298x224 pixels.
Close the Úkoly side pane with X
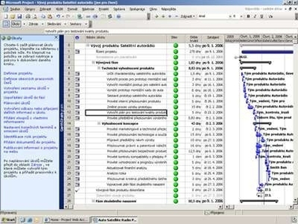click(x=56, y=37)
